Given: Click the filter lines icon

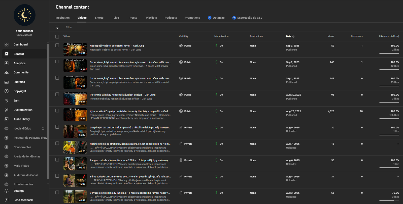Looking at the screenshot, I should point(57,27).
